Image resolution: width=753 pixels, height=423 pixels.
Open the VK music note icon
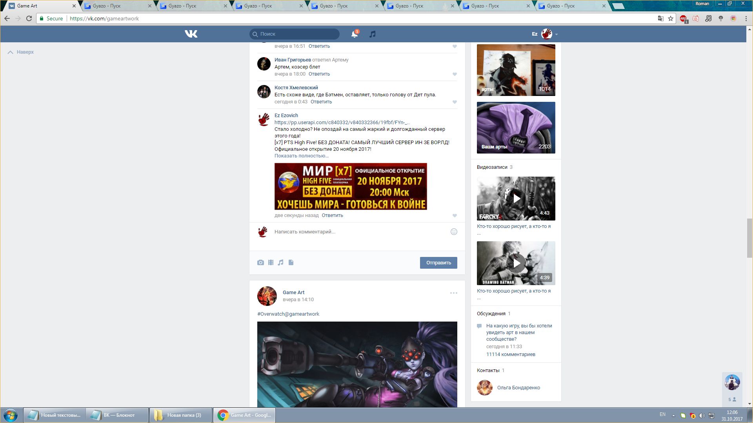373,34
